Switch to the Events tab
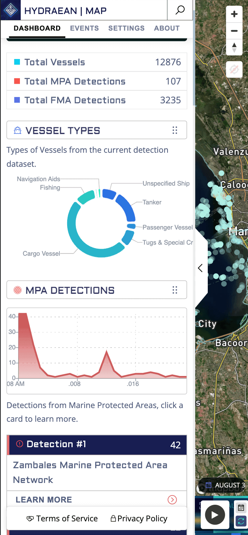248x535 pixels. point(85,28)
